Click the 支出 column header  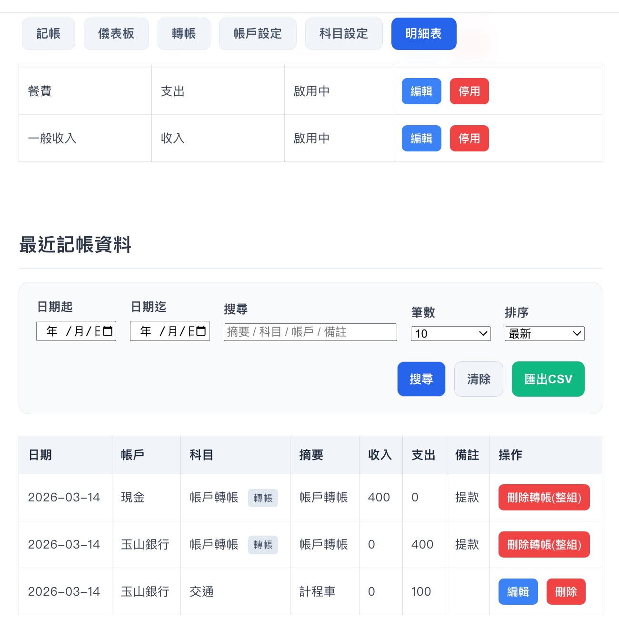coord(424,455)
